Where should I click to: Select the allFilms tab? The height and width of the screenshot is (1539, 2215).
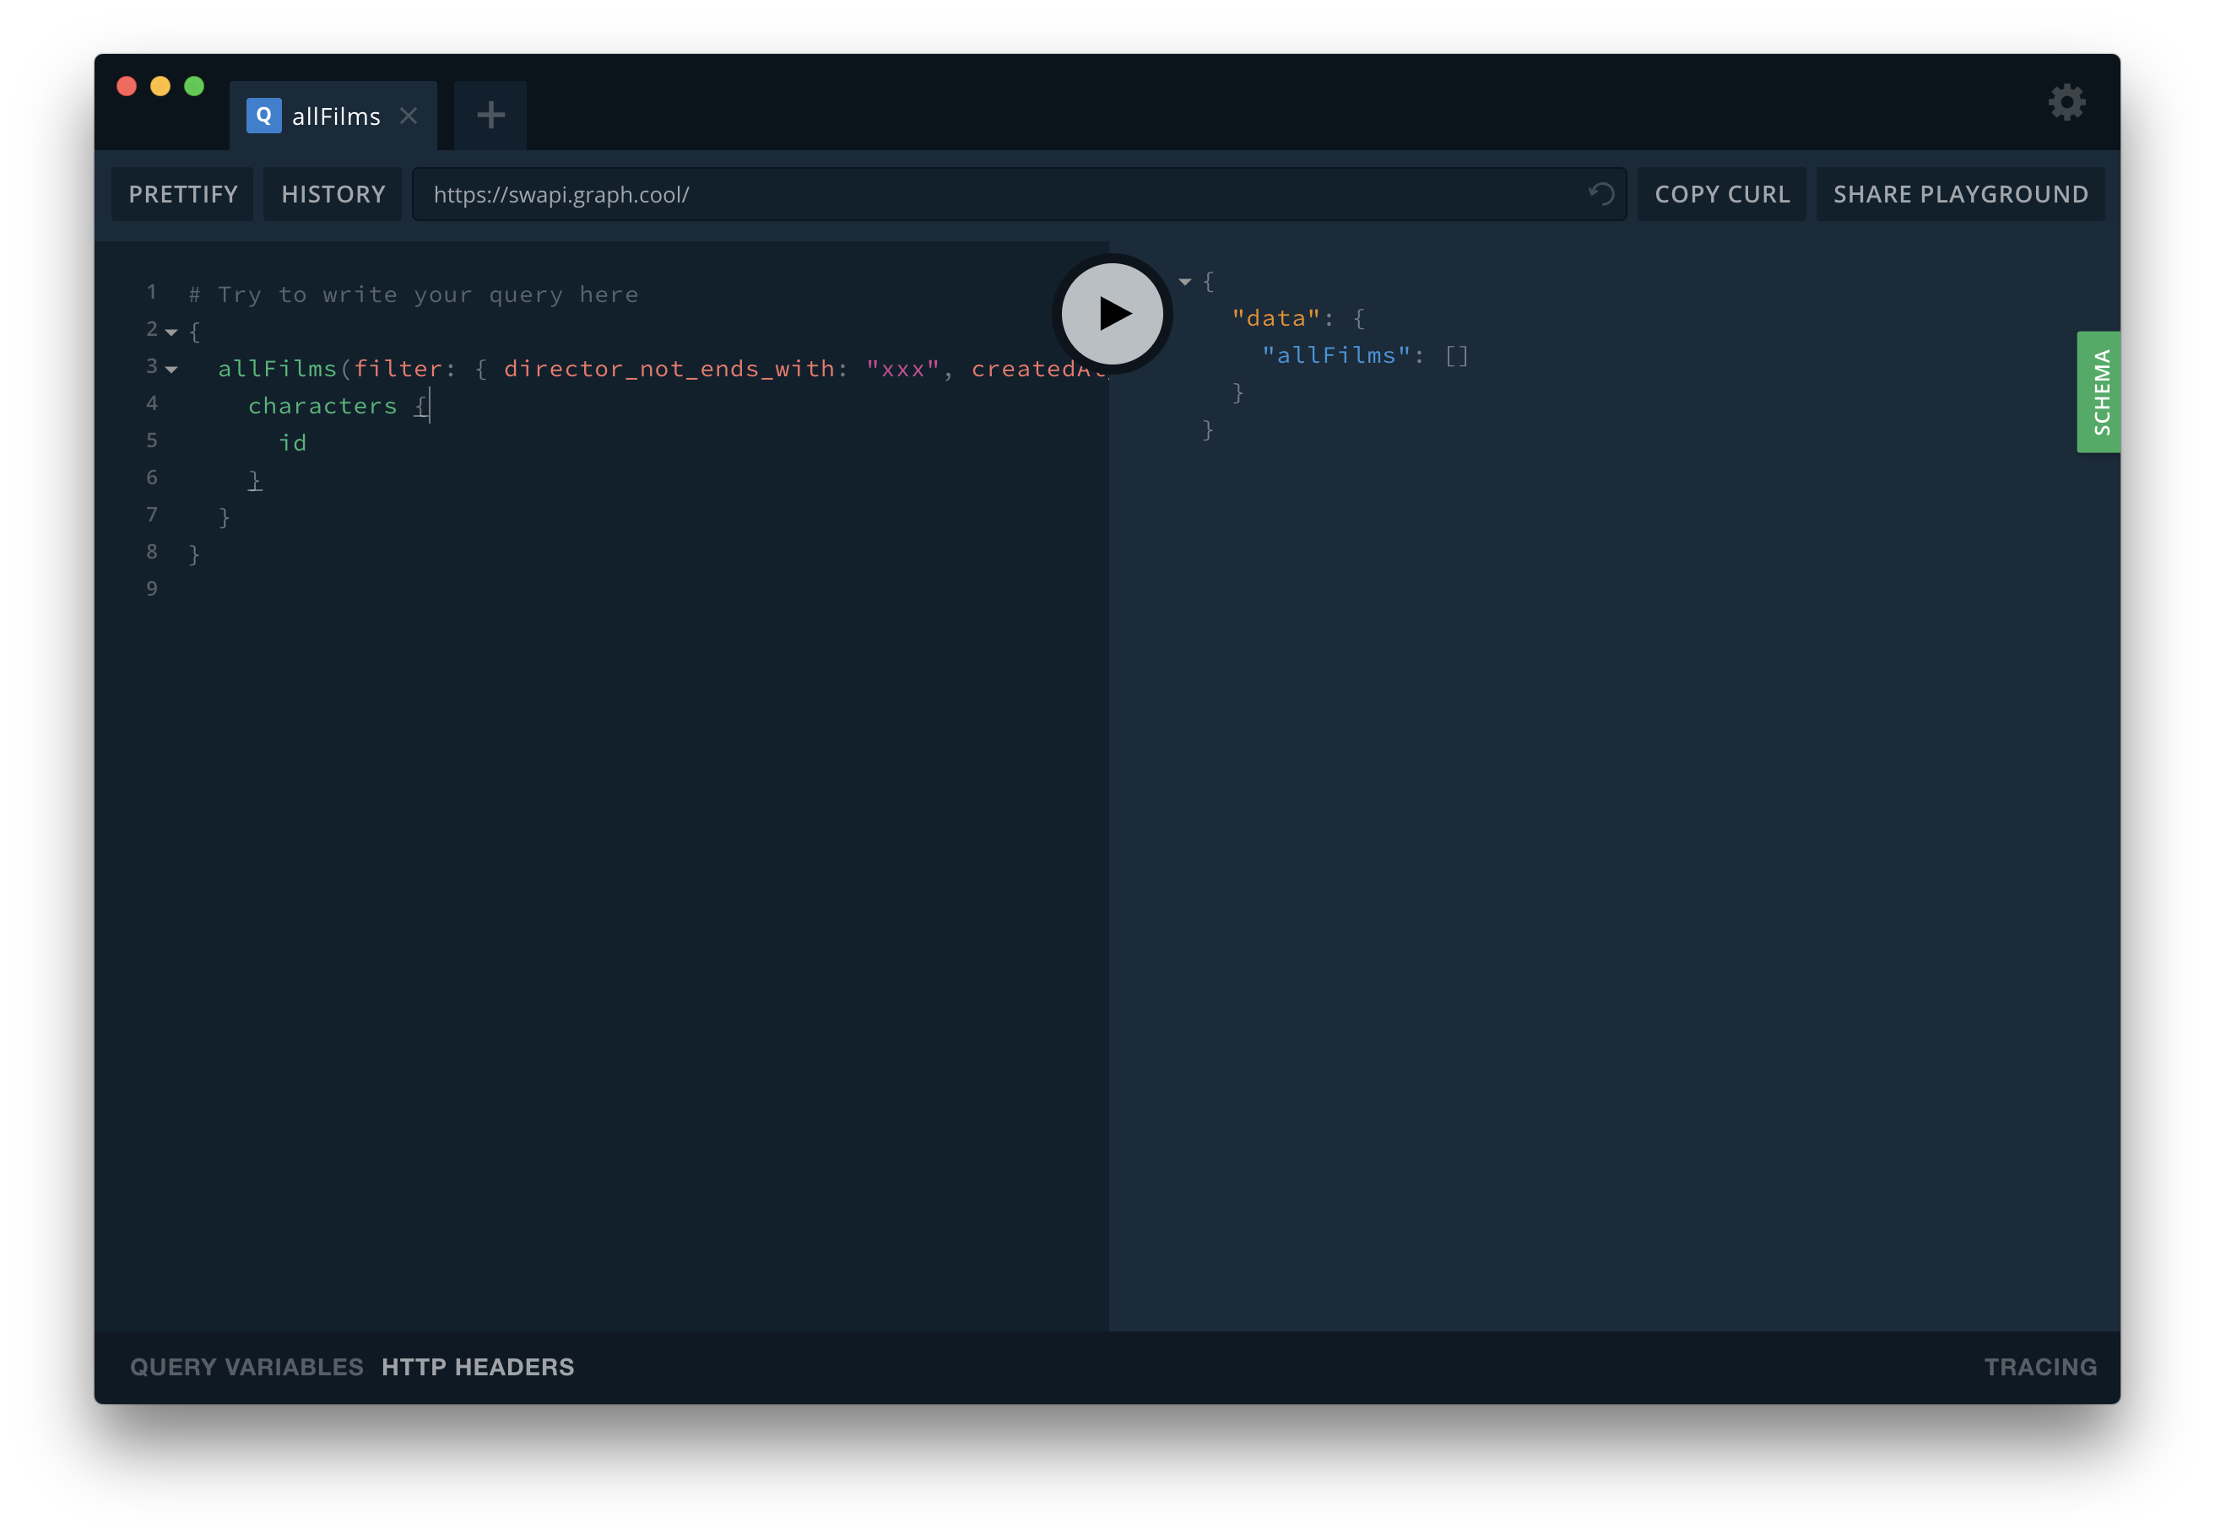333,116
